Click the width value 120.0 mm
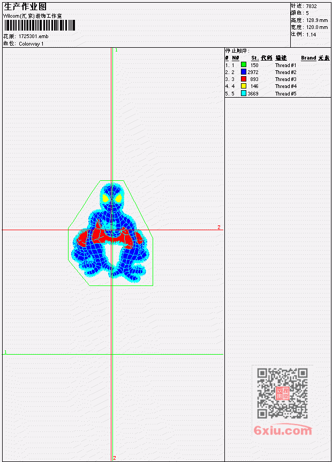Screen dimensions: 332x462 [317, 27]
